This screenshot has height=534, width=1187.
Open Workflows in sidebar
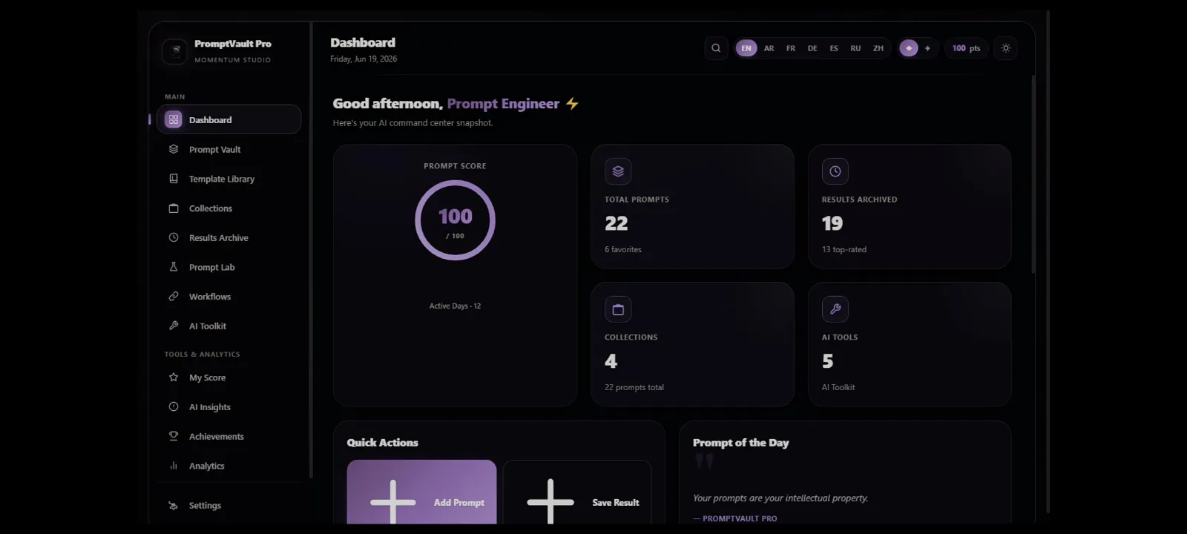[x=228, y=297]
